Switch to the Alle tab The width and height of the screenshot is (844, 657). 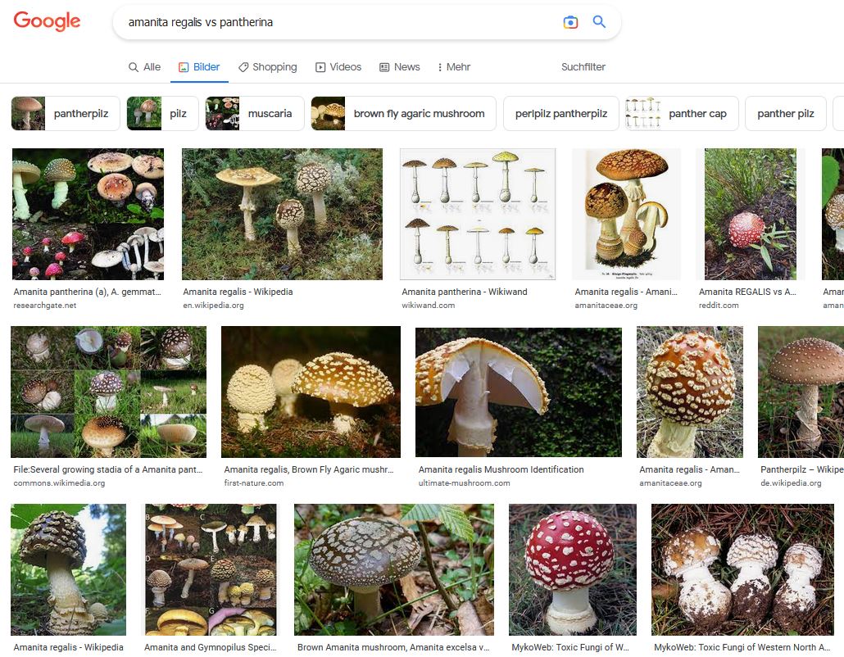pyautogui.click(x=144, y=67)
